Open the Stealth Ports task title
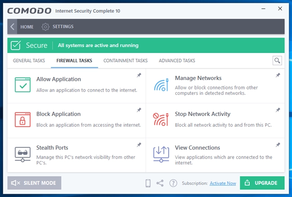This screenshot has width=292, height=197. tap(52, 148)
